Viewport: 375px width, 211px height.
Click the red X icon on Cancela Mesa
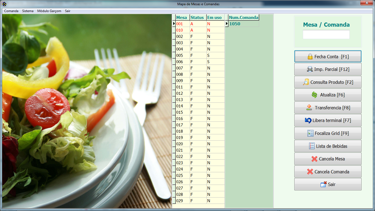(314, 159)
